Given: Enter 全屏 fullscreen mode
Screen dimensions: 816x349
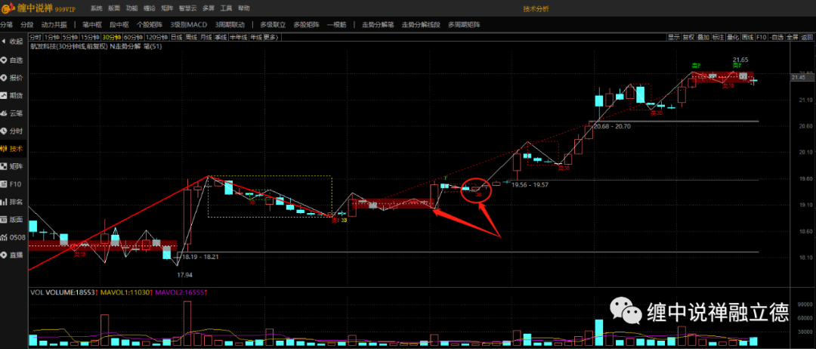Looking at the screenshot, I should pyautogui.click(x=792, y=37).
